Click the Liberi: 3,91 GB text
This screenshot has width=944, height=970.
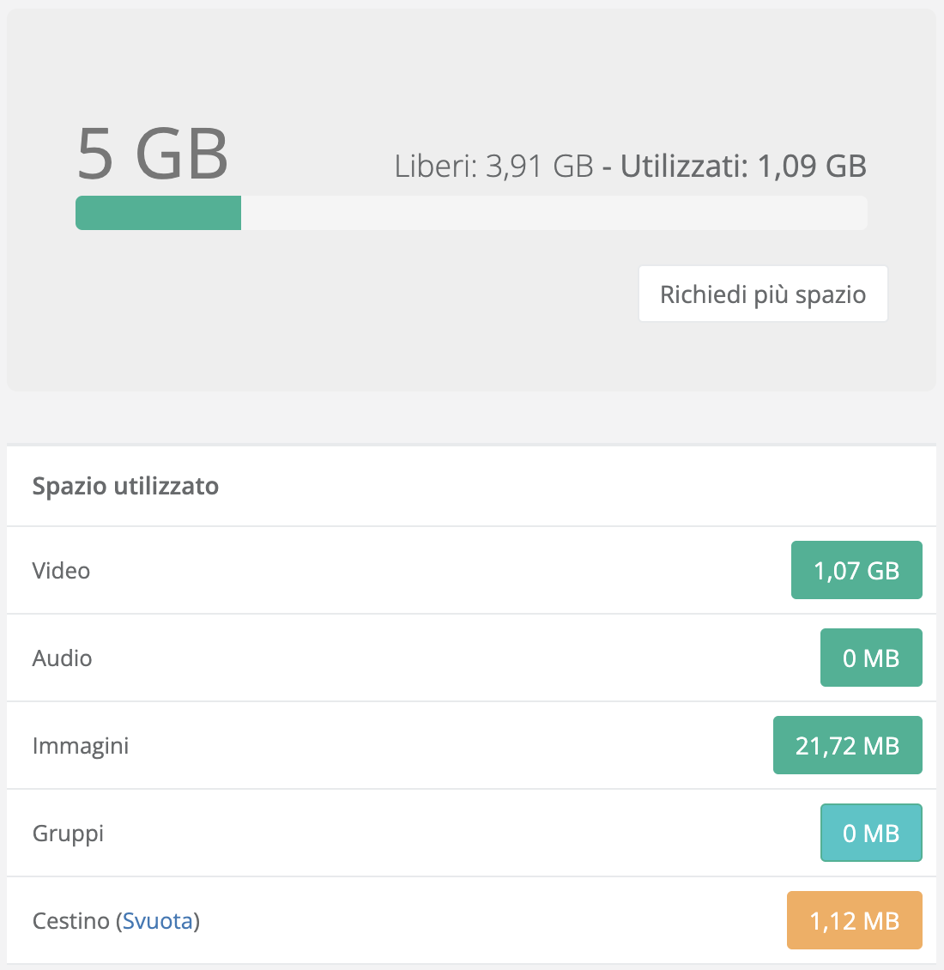pyautogui.click(x=493, y=167)
